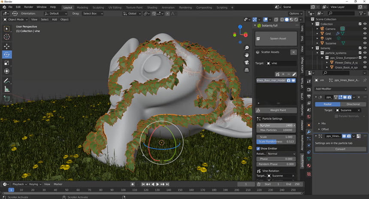369x199 pixels.
Task: Open the Global transform orientation dropdown
Action: 132,13
